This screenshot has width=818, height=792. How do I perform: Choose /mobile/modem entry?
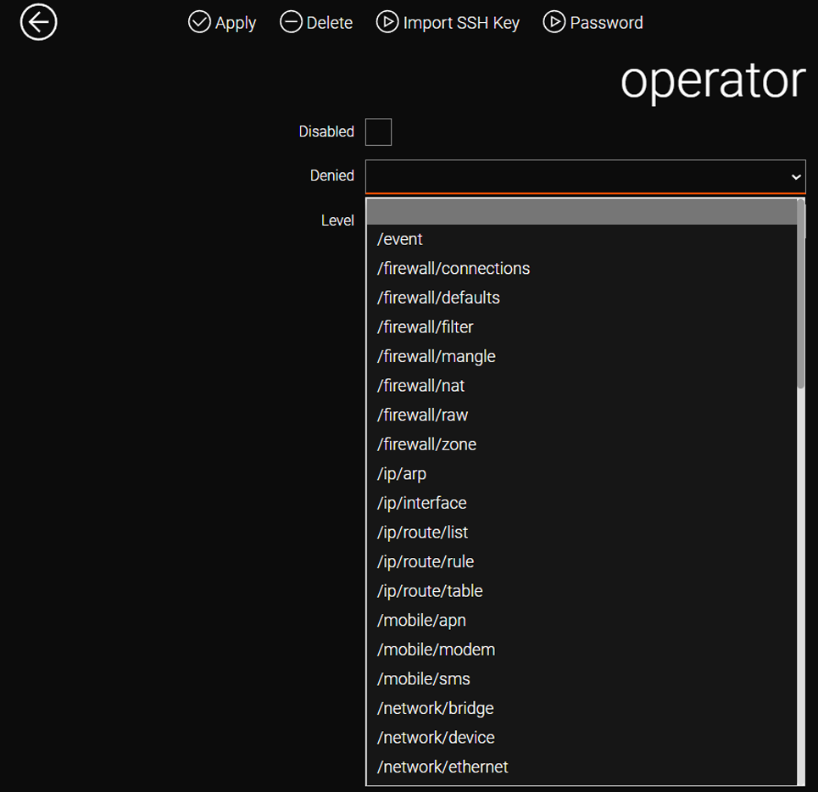(582, 649)
